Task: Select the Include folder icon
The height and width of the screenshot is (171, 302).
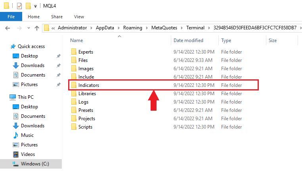Action: (74, 77)
